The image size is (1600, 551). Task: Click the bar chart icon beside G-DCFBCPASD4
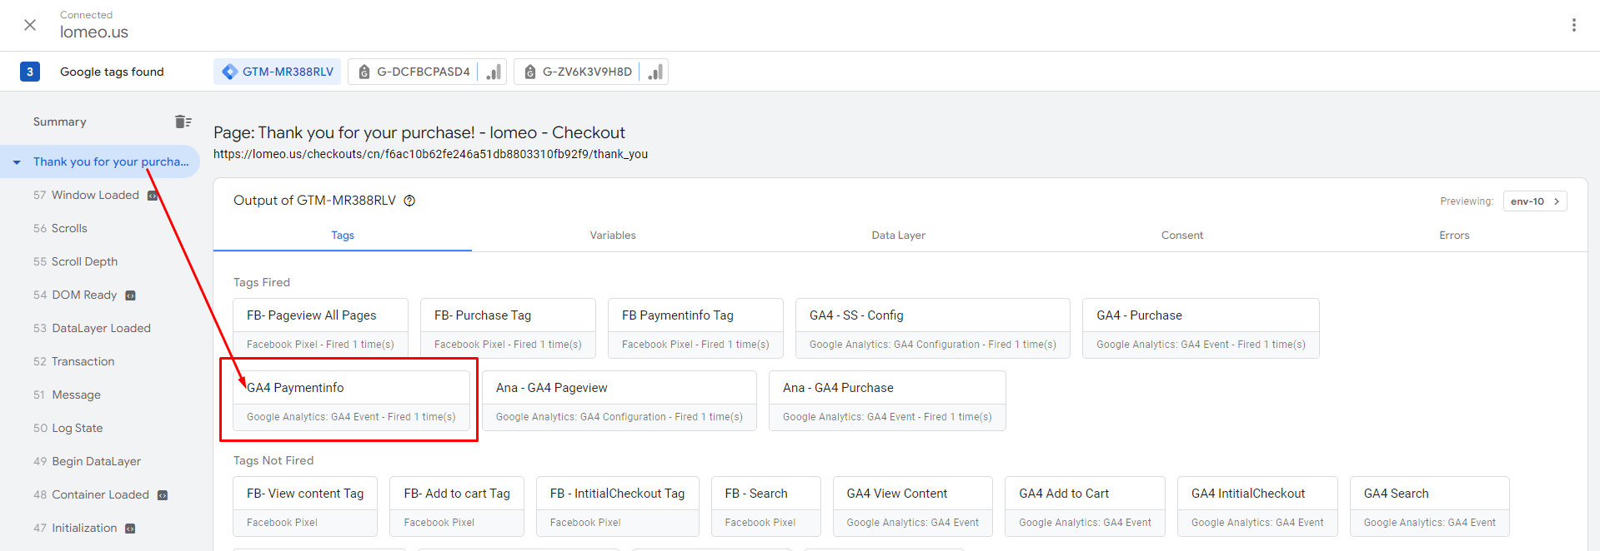pos(494,72)
